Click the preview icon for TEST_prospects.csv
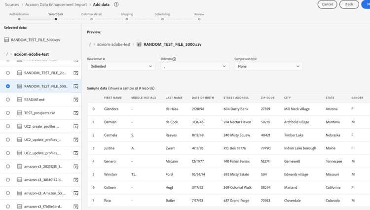 coord(76,113)
